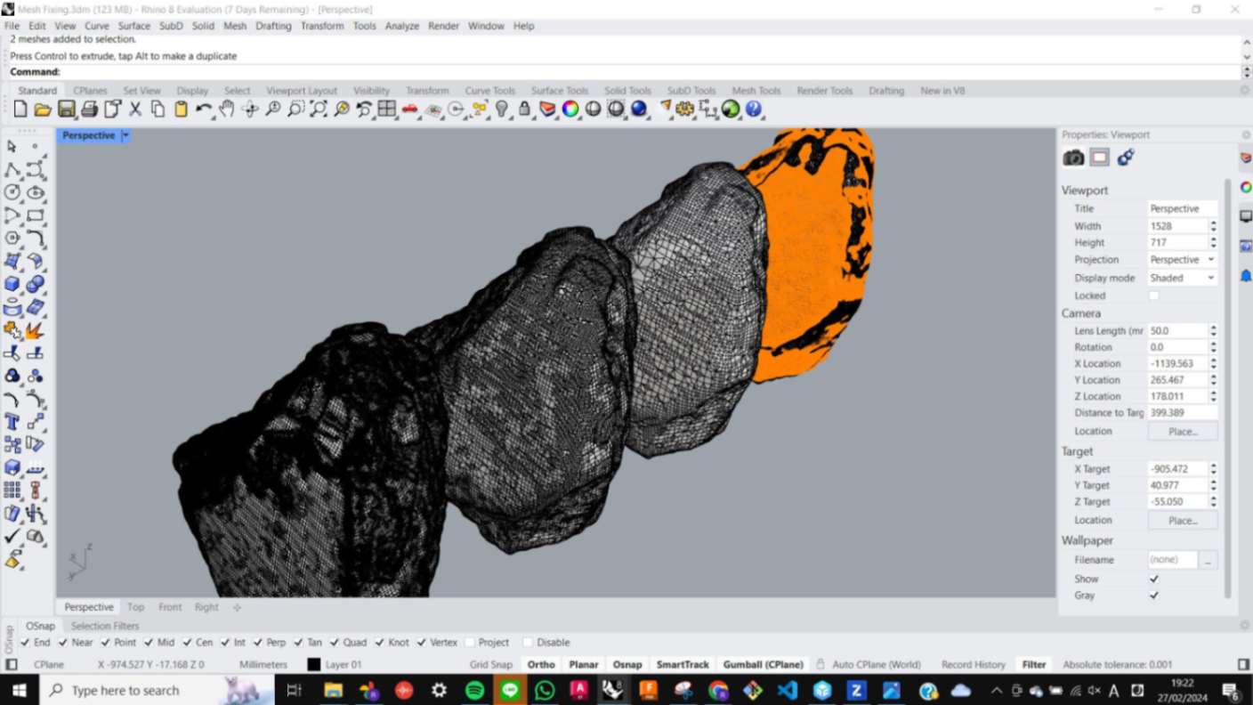The image size is (1253, 705).
Task: Click the Width value stepper
Action: [x=1213, y=226]
